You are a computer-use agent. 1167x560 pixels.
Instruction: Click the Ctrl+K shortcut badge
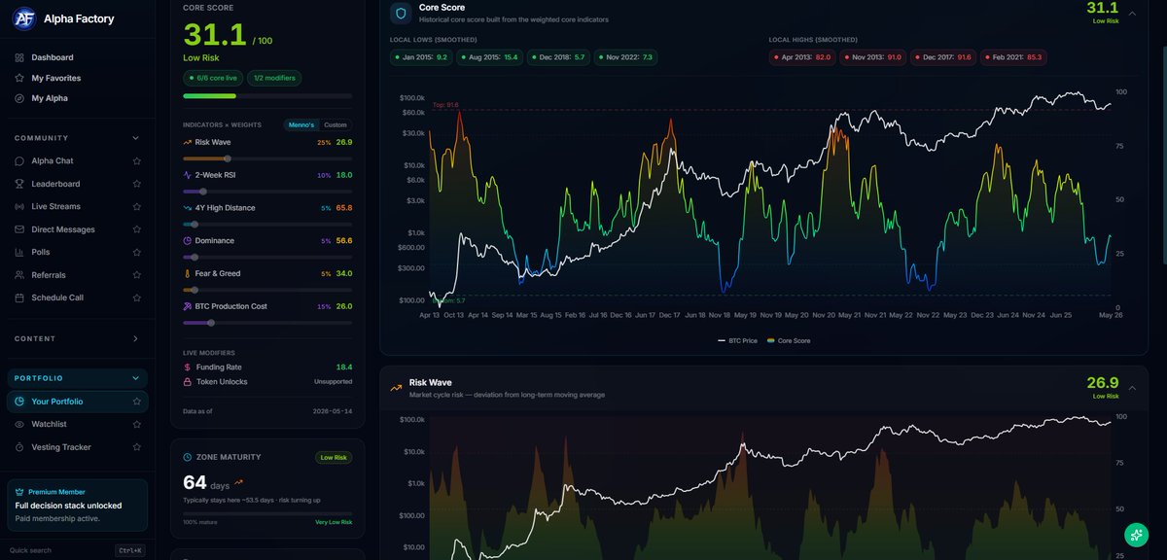click(130, 550)
